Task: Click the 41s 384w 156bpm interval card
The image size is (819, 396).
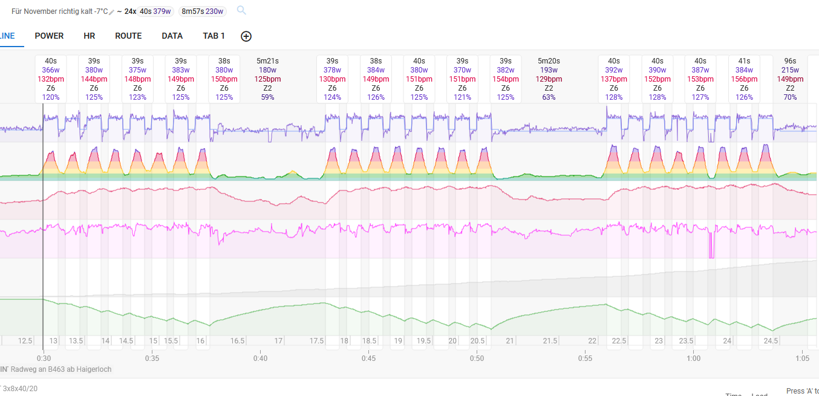Action: (744, 79)
